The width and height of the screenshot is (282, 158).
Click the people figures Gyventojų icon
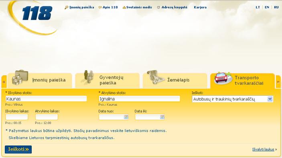click(89, 77)
